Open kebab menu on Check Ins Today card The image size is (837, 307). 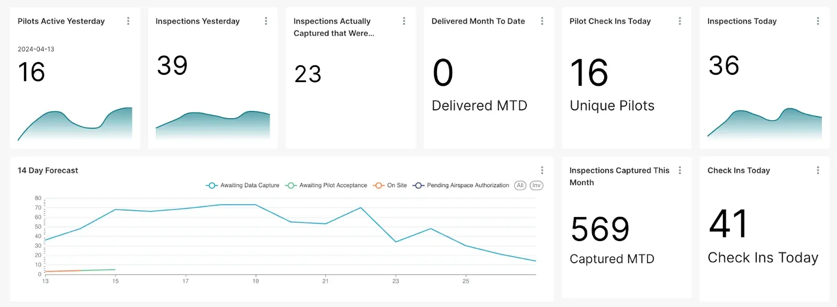(x=818, y=170)
